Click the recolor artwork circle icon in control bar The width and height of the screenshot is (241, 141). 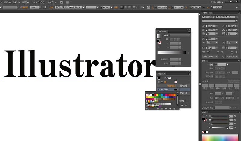click(45, 7)
